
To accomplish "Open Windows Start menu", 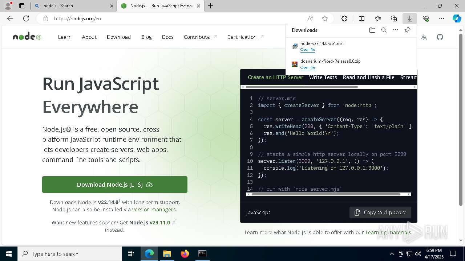I will pyautogui.click(x=9, y=254).
